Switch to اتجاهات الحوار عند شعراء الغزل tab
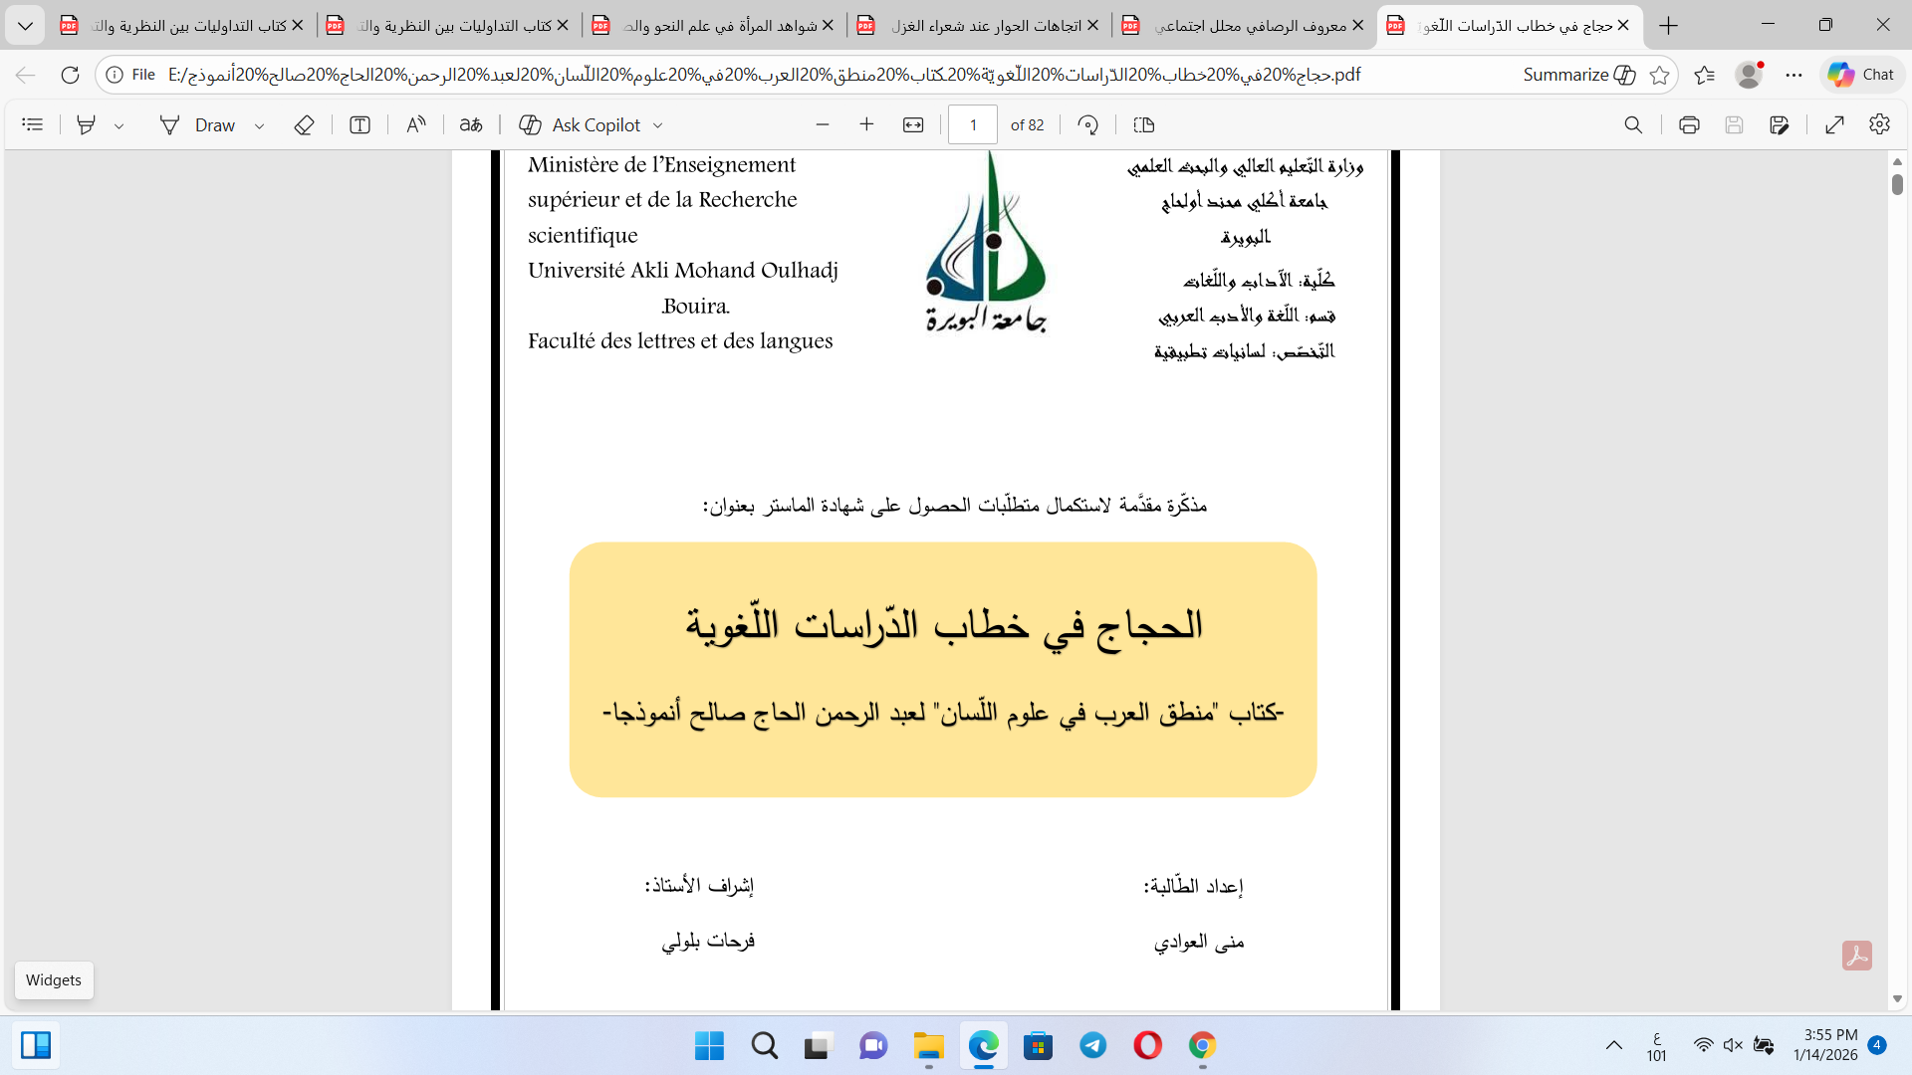1912x1075 pixels. click(x=978, y=25)
